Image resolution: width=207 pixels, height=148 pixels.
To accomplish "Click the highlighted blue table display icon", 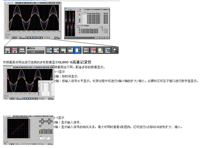I will click(78, 50).
